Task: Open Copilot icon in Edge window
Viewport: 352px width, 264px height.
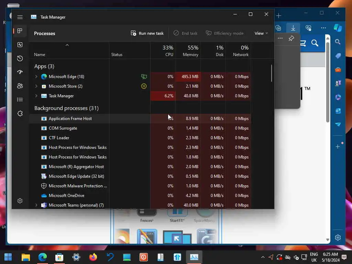Action: 338,28
